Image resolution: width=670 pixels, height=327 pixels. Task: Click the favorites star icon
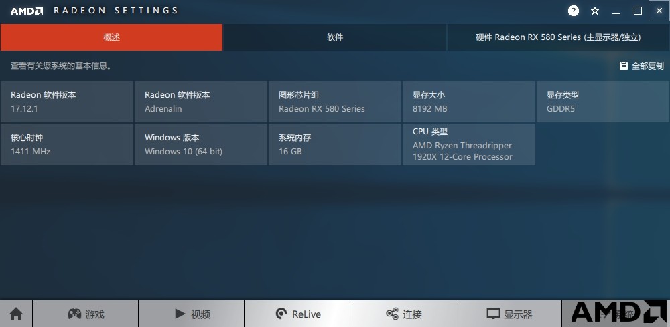click(x=595, y=11)
